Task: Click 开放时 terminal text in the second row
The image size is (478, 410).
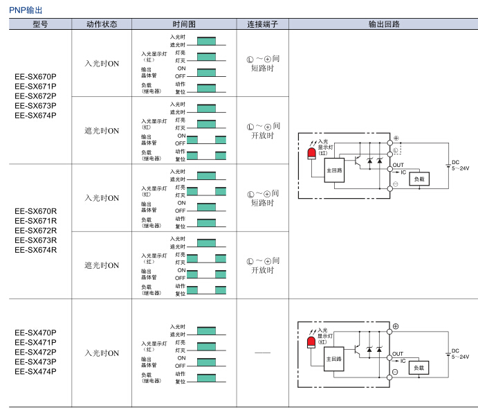Action: pyautogui.click(x=262, y=136)
